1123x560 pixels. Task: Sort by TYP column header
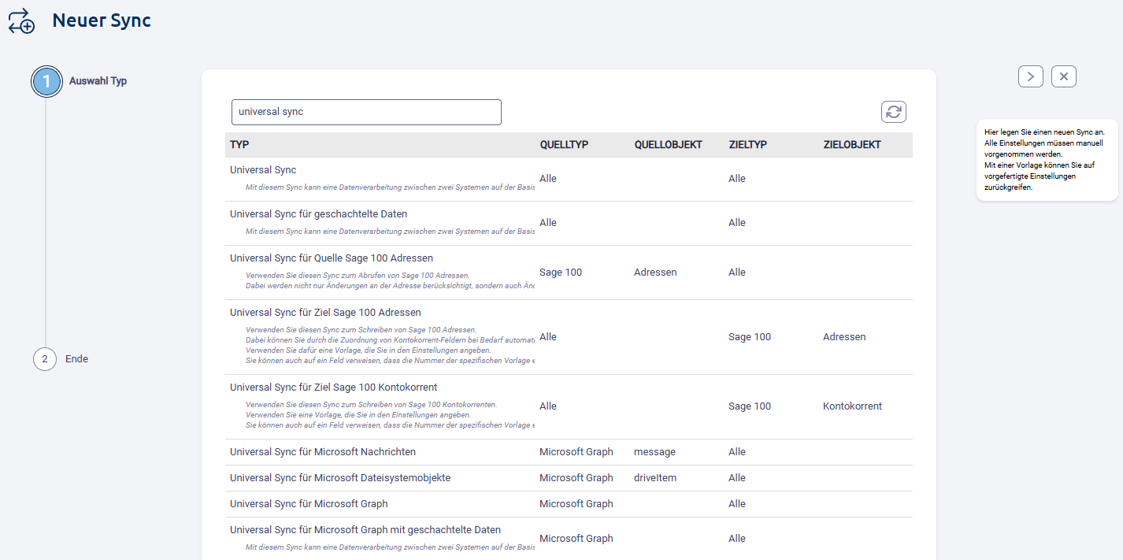(x=239, y=145)
